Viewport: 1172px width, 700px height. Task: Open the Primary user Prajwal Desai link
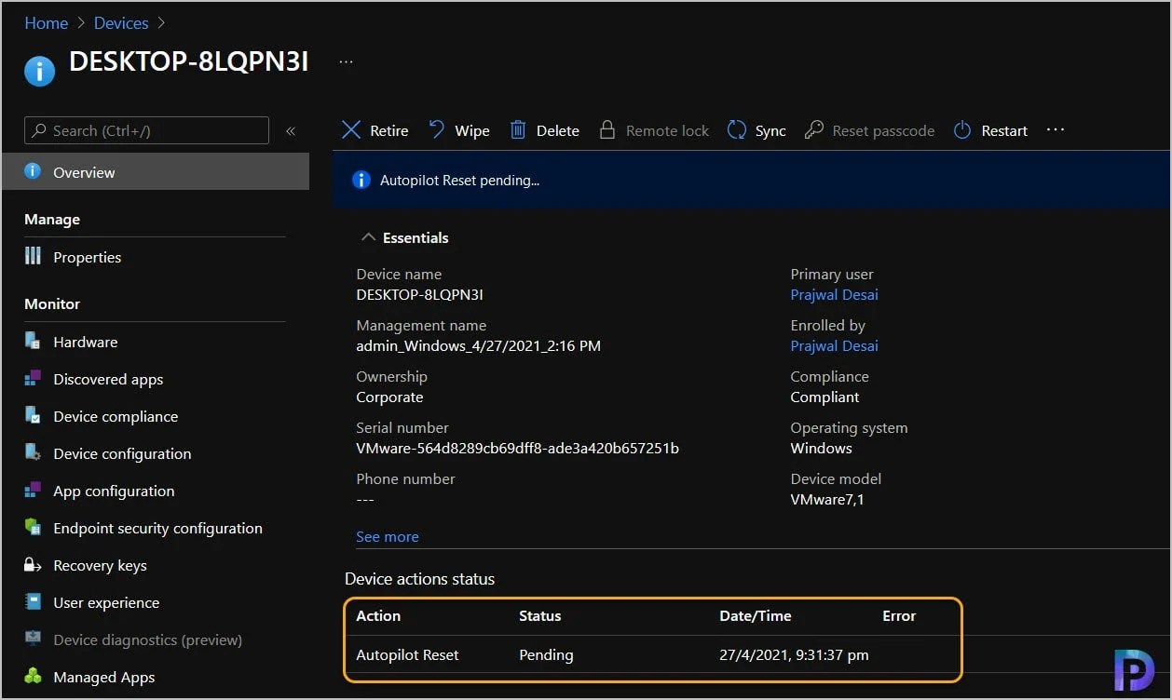point(834,294)
